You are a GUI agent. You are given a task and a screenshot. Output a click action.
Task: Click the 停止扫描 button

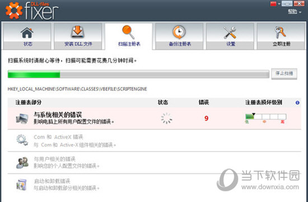point(284,74)
